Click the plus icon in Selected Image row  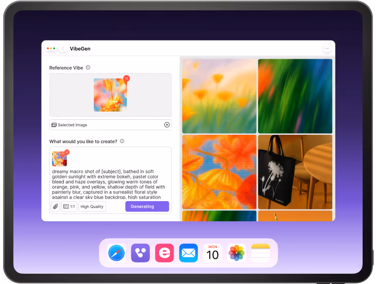(167, 125)
